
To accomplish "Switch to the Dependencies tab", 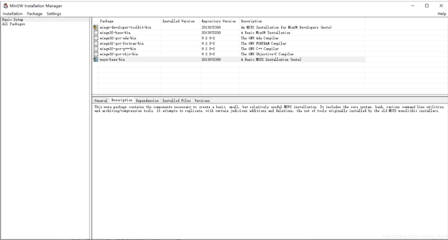I will click(x=147, y=101).
